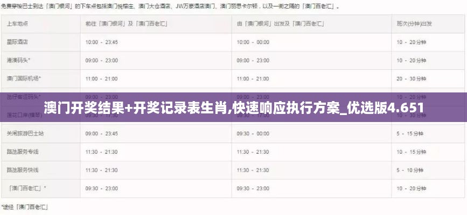Click the 由「澳门银河」出发及「澳门百老汇」 column header
This screenshot has height=215, width=467.
pyautogui.click(x=281, y=24)
